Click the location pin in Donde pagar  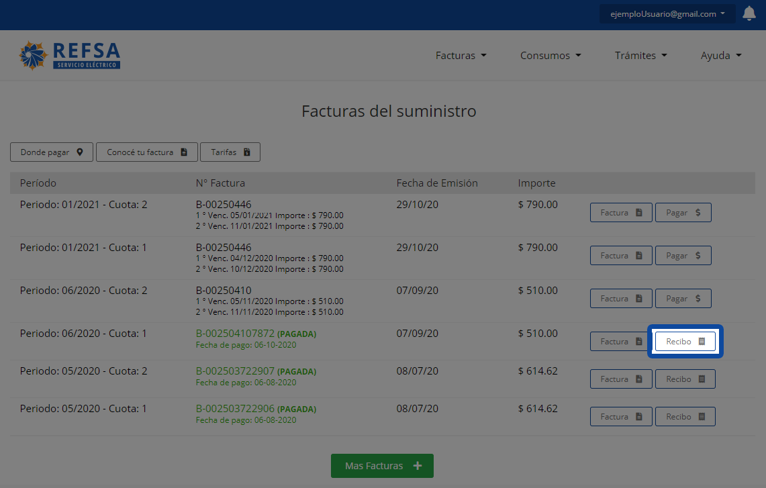click(x=80, y=152)
